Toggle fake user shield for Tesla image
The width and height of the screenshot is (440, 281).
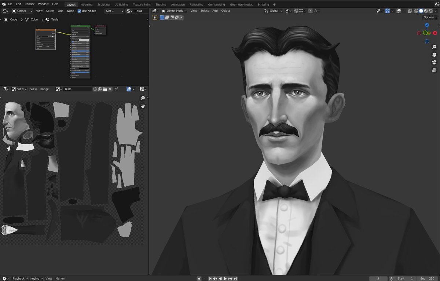point(95,89)
